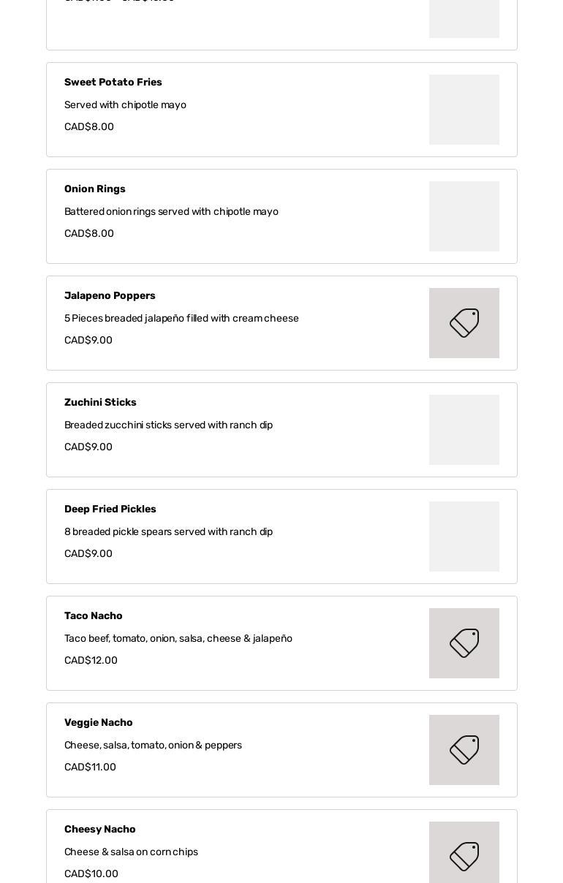Viewport: 563px width, 883px height.
Task: Open the Onion Rings image placeholder
Action: coord(464,216)
